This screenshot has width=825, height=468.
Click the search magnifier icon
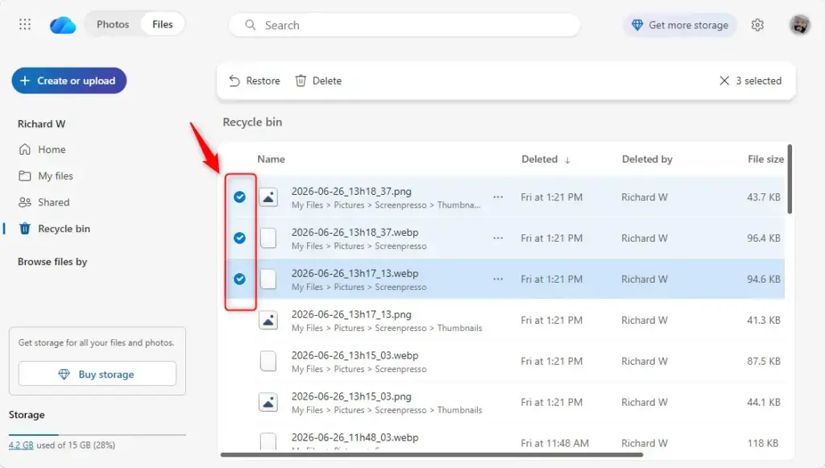[251, 25]
